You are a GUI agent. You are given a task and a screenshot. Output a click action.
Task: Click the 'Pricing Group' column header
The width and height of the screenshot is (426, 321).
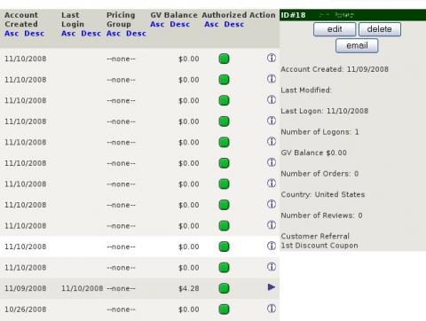[x=121, y=20]
